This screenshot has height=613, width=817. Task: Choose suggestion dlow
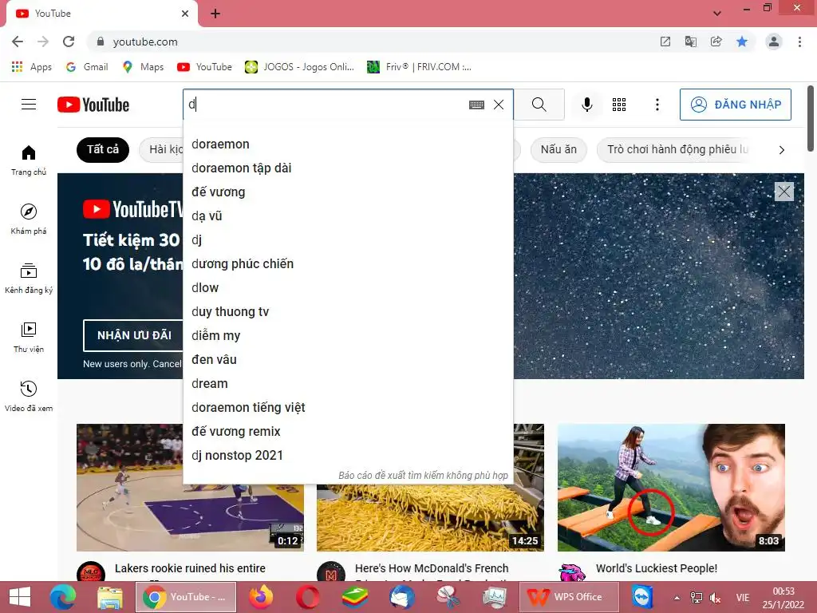coord(348,288)
